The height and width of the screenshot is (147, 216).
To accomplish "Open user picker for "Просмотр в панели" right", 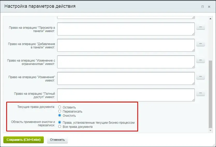I will 200,27.
